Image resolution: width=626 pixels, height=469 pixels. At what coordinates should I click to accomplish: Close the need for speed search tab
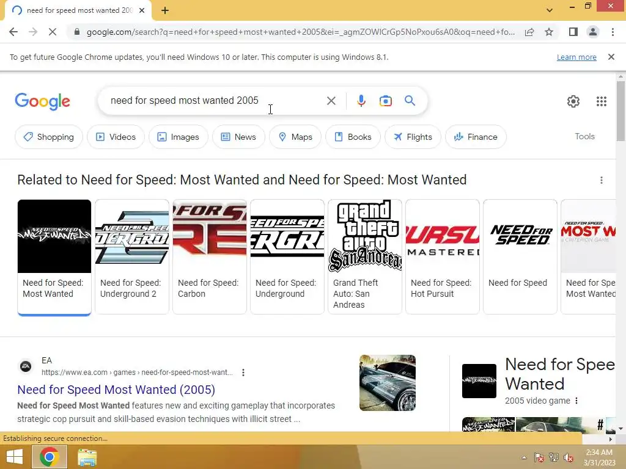[x=142, y=10]
